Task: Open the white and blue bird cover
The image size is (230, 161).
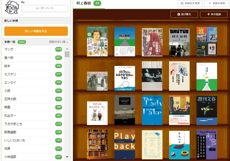Action: (179, 145)
